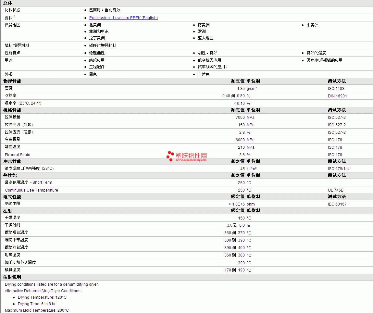Screen dimensions: 373x313
Task: Click the 材料状态 row label
Action: (12, 10)
